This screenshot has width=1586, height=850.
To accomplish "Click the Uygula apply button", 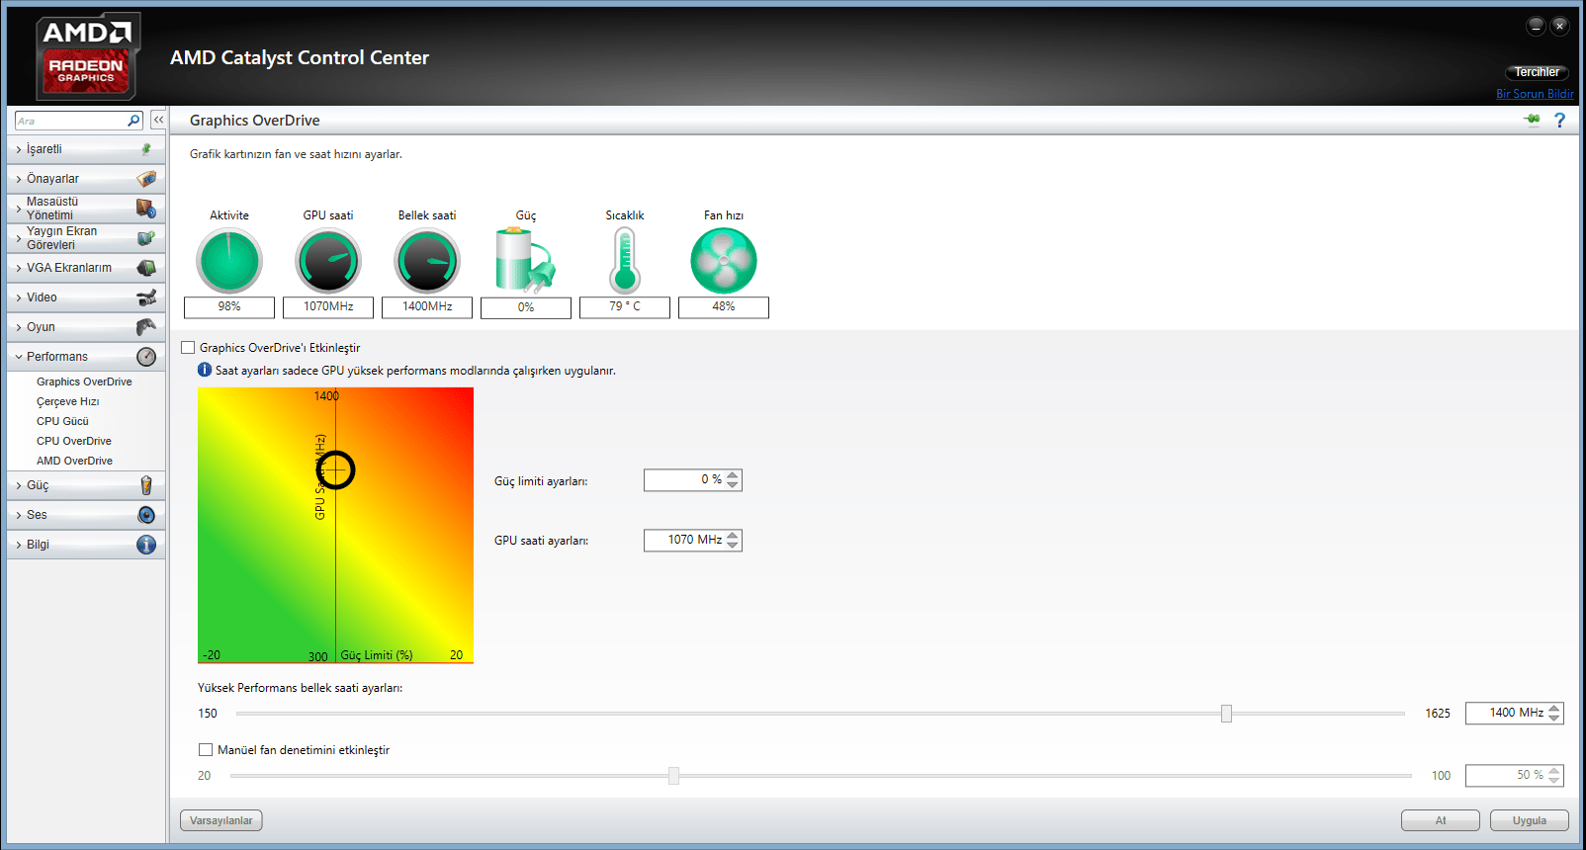I will click(1530, 820).
